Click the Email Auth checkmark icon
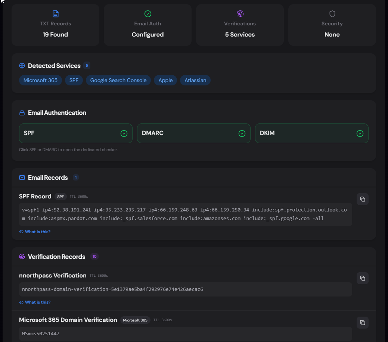This screenshot has width=388, height=342. (x=148, y=14)
